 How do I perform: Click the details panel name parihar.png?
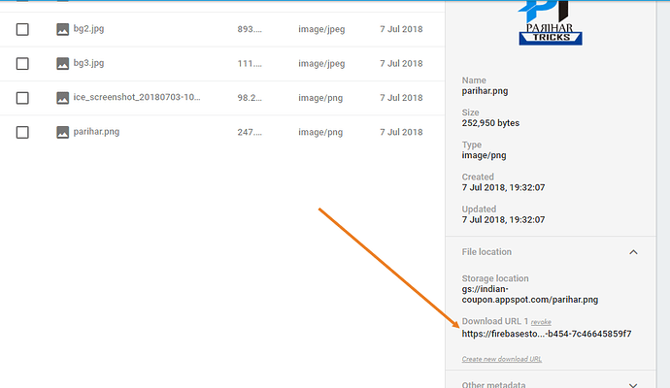[x=485, y=91]
